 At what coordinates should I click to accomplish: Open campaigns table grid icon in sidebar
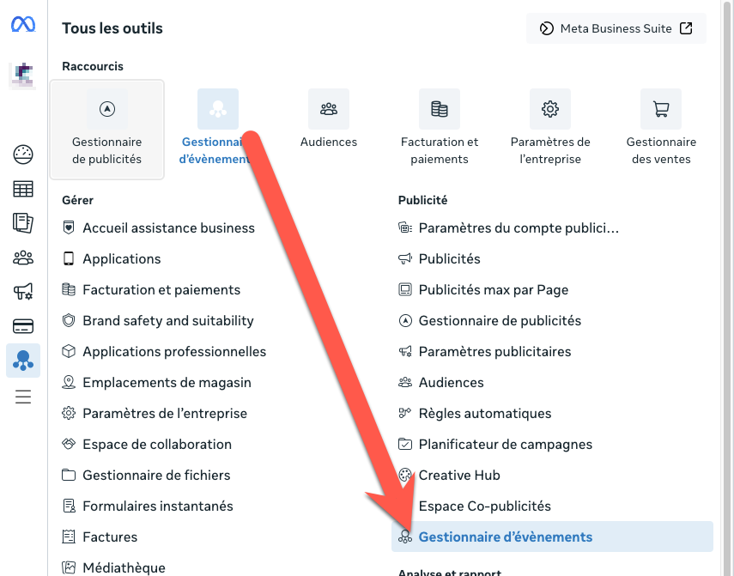point(23,189)
